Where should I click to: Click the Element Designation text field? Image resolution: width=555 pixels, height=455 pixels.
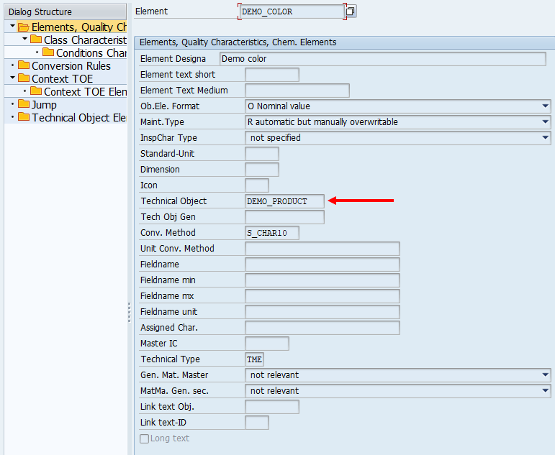(382, 59)
